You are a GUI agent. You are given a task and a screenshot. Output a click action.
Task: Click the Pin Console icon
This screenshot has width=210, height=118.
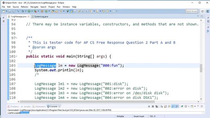pyautogui.click(x=182, y=107)
